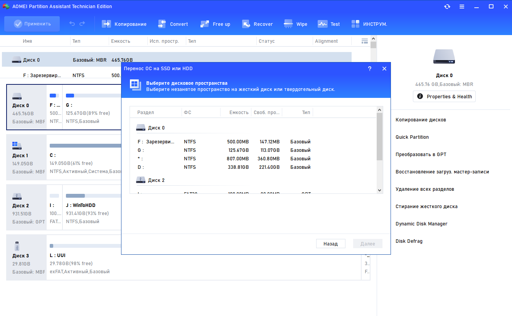Click the dialog help question mark
The height and width of the screenshot is (316, 512).
click(370, 69)
